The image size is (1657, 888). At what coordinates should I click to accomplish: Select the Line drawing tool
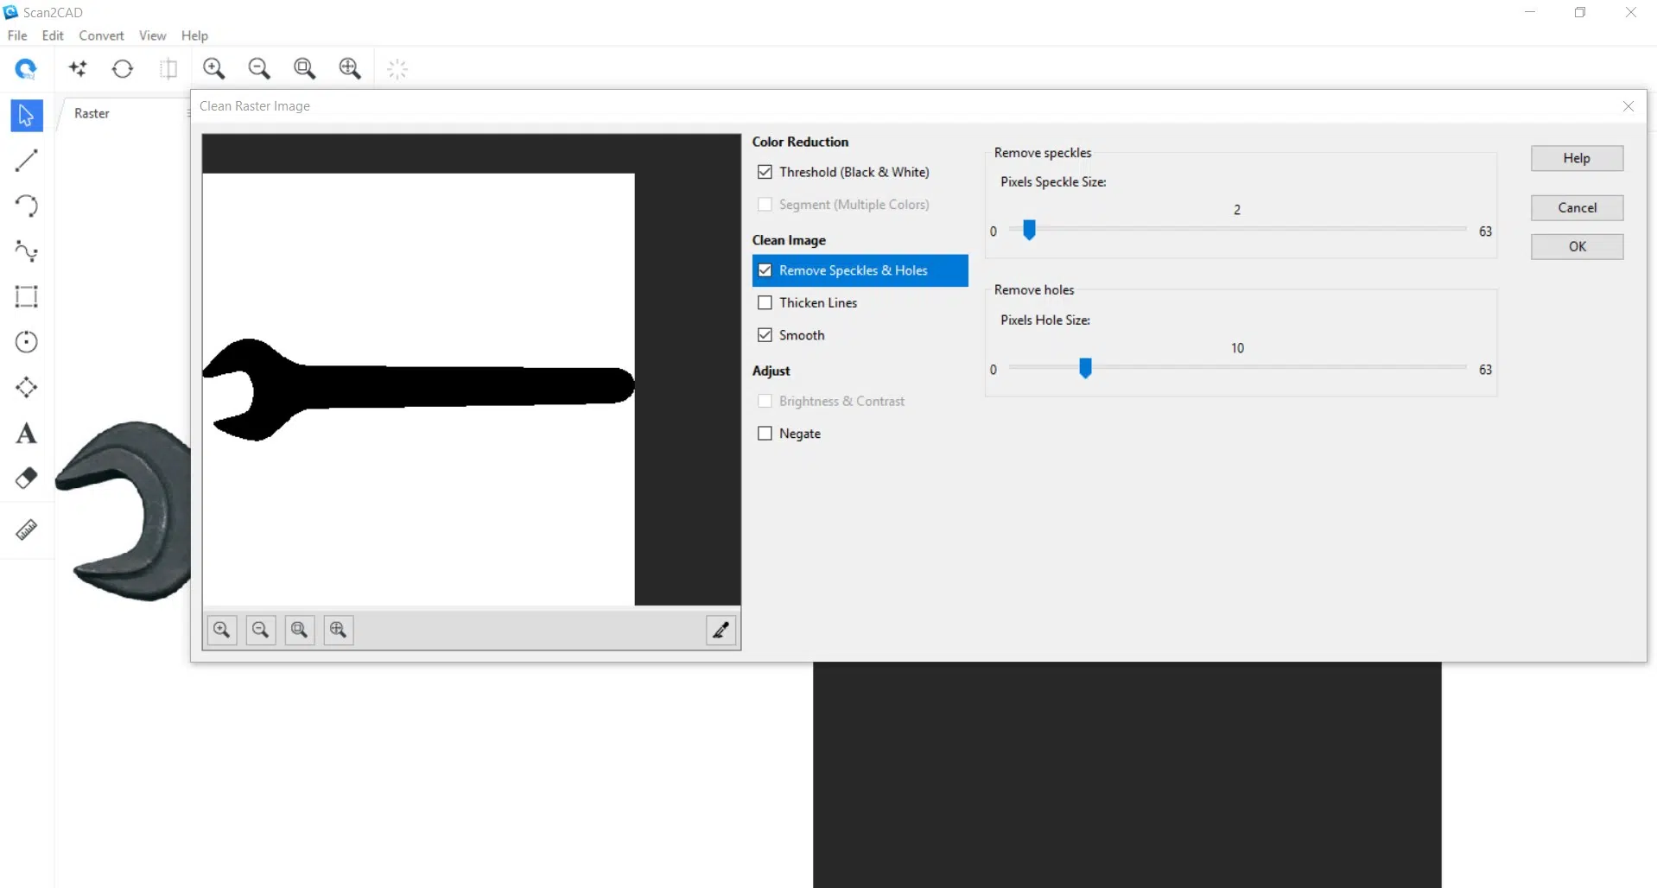[26, 161]
